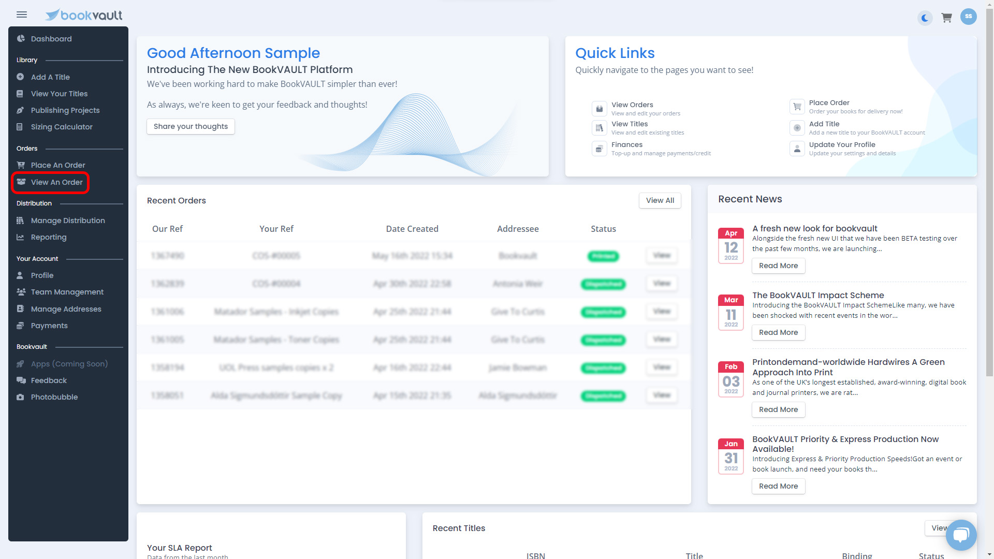Open Publishing Projects

click(x=65, y=110)
